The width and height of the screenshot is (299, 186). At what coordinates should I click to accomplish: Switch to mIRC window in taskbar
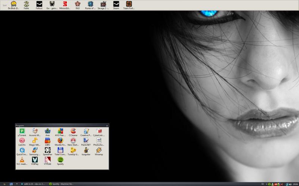[33, 184]
